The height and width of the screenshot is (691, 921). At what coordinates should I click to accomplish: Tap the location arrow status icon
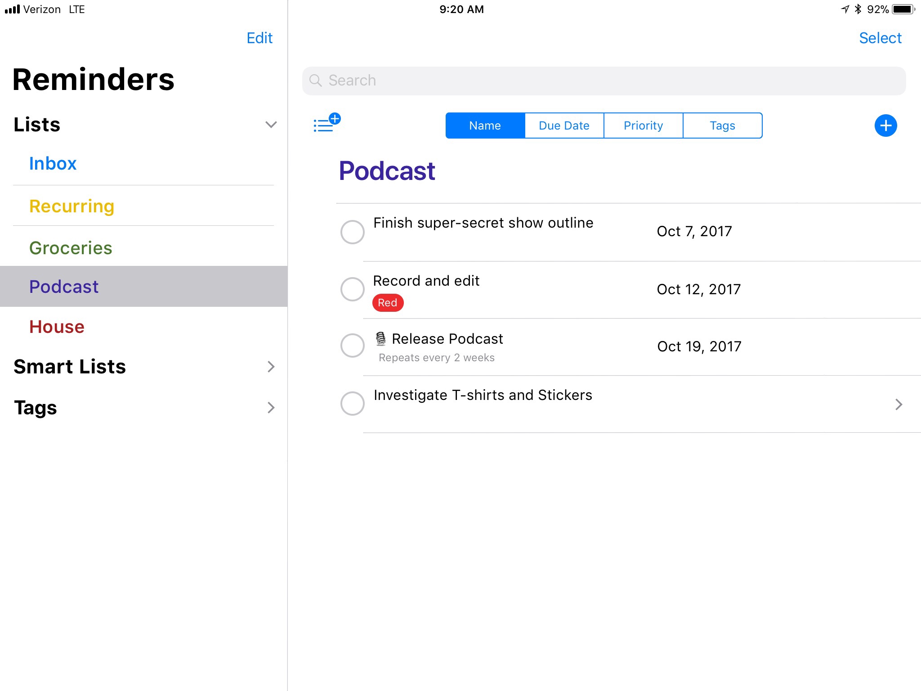click(x=845, y=9)
